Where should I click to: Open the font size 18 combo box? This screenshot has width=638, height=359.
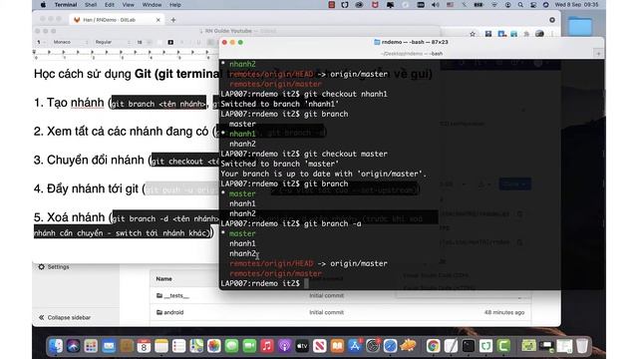144,42
